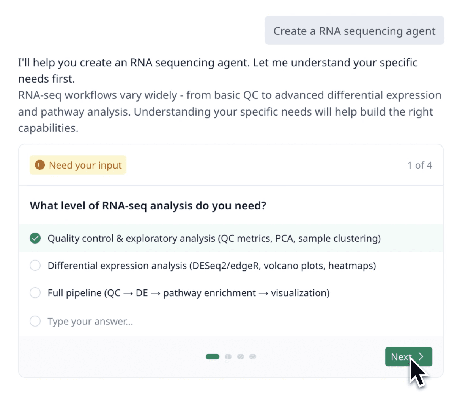Pick the QC → DE → pathway enrichment option text
This screenshot has height=397, width=460.
click(188, 293)
